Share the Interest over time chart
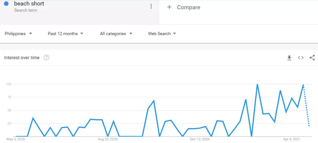This screenshot has height=143, width=318. point(312,58)
